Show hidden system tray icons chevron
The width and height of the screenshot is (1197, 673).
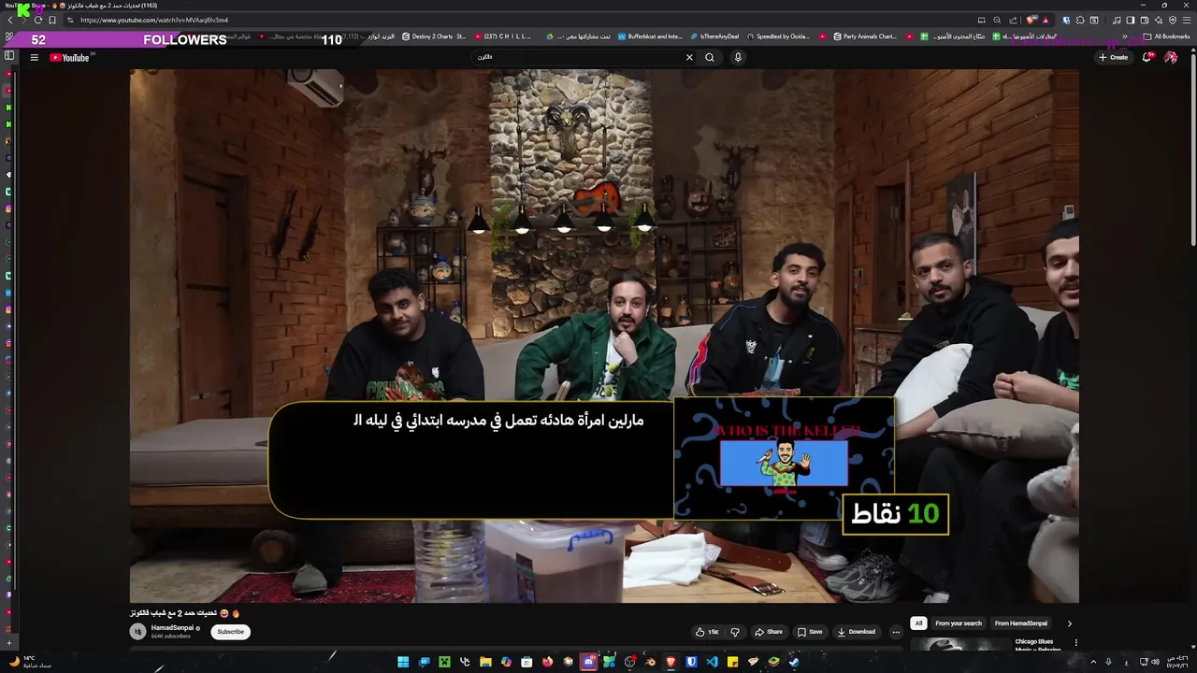pos(1093,662)
